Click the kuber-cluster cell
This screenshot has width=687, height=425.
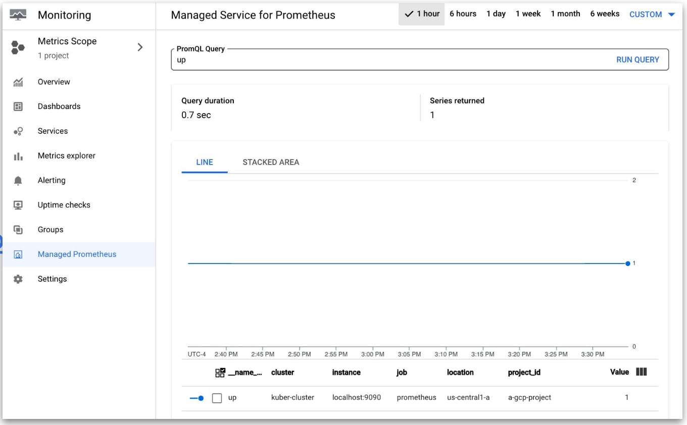[x=293, y=398]
